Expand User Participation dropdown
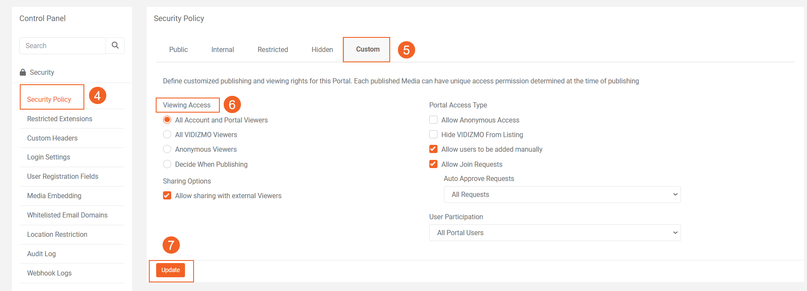This screenshot has width=807, height=291. tap(554, 233)
